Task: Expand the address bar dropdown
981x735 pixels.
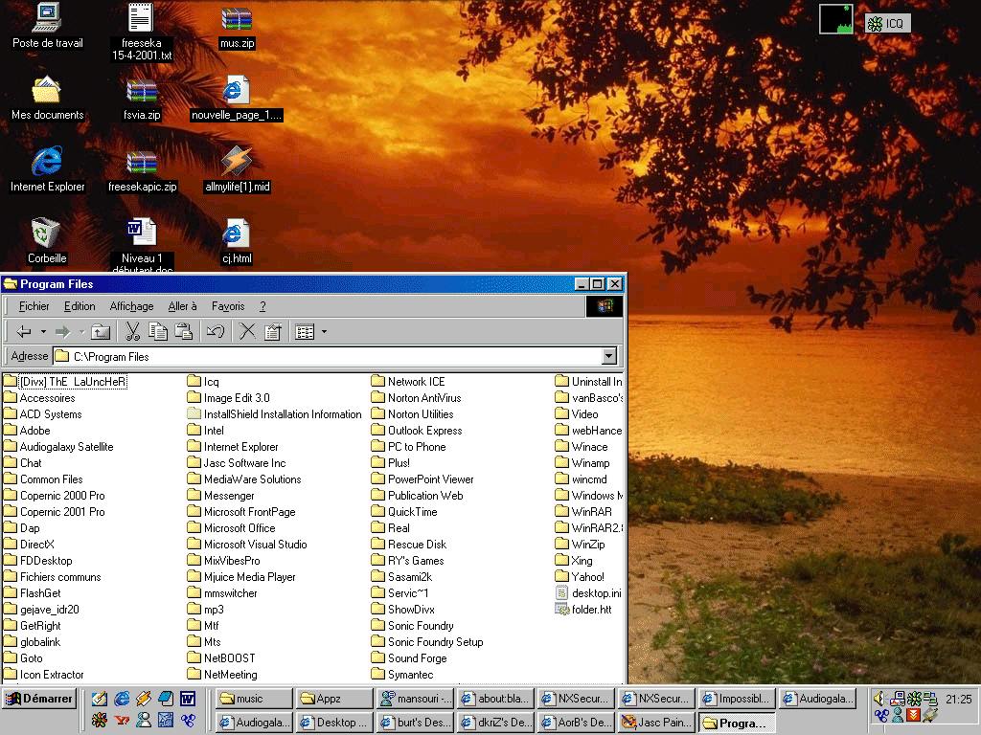Action: 608,357
